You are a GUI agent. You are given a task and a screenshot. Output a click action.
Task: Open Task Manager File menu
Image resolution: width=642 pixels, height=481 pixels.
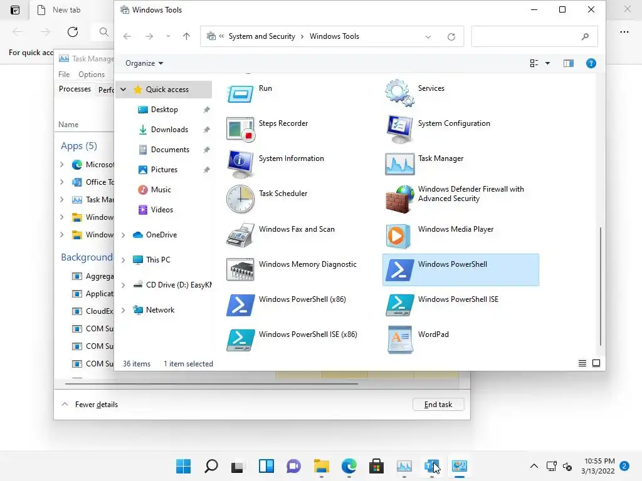tap(64, 75)
